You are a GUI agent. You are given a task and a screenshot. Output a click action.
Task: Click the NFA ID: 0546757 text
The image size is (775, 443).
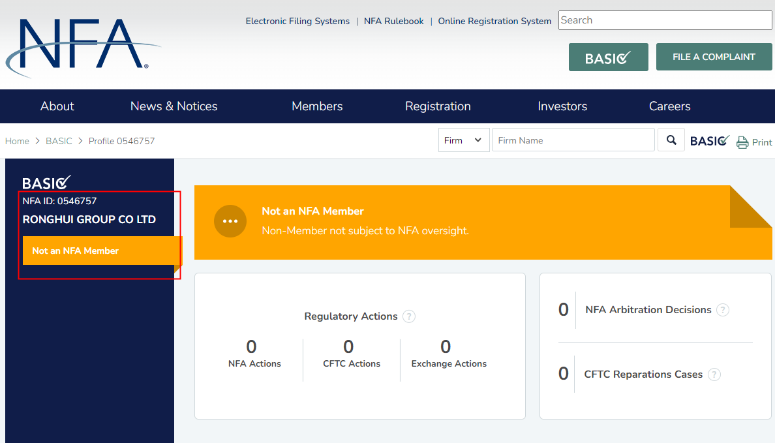tap(59, 201)
